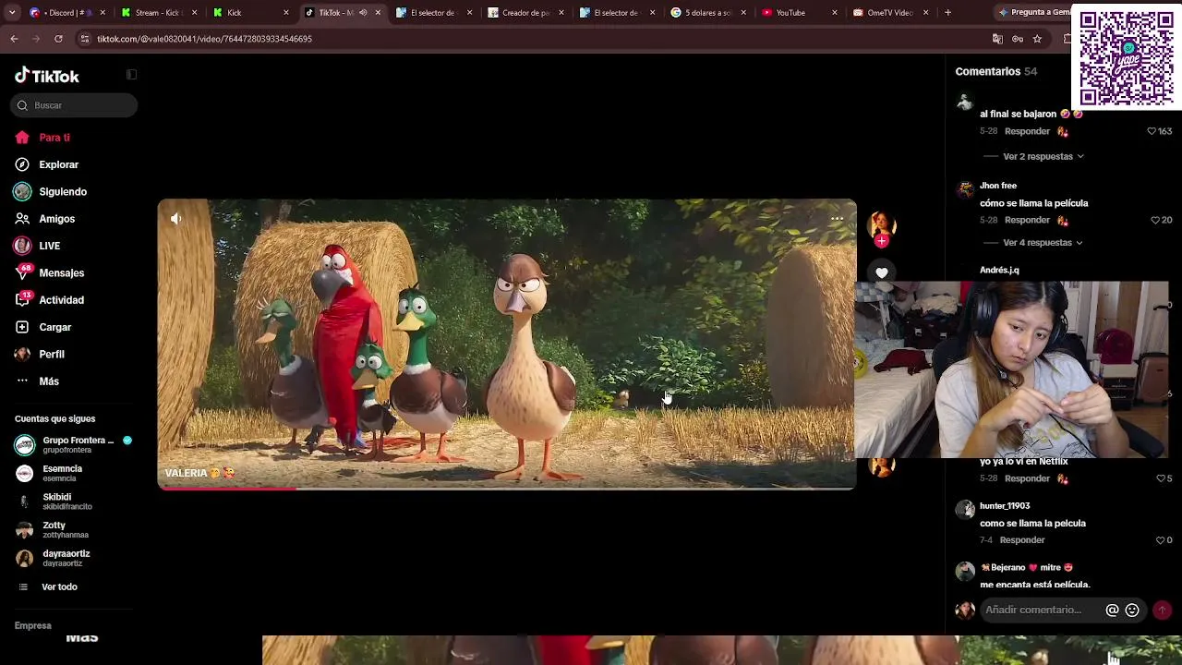Click the translate page icon

pos(997,39)
